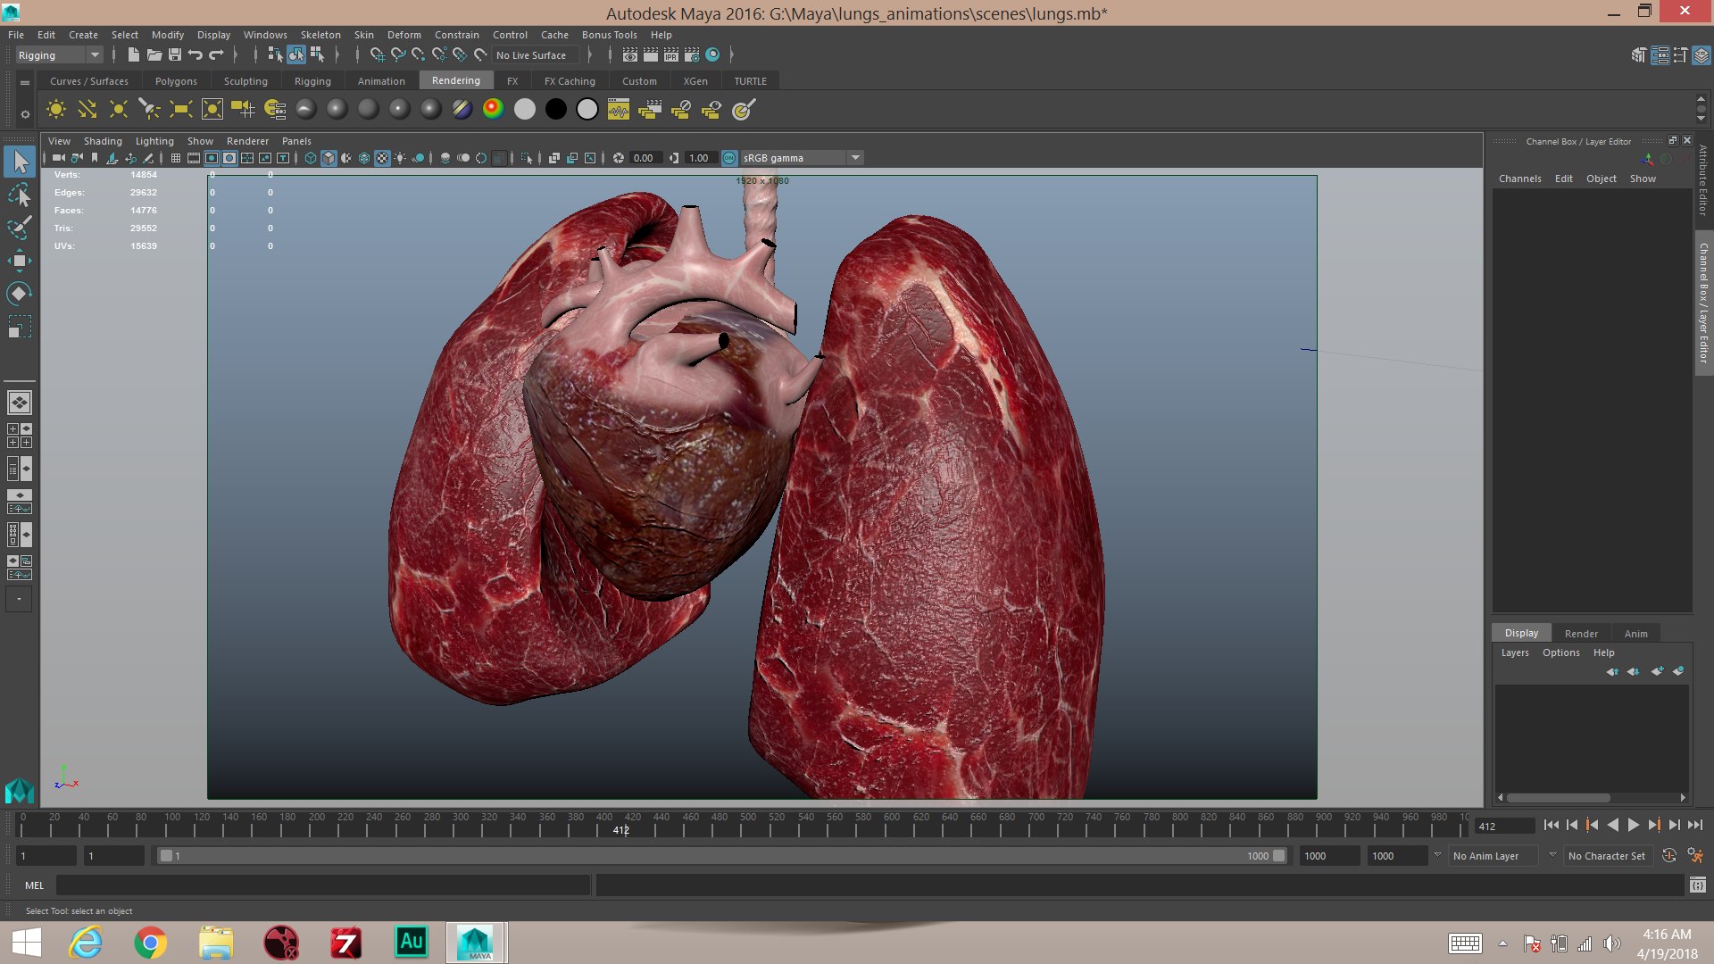1714x964 pixels.
Task: Select the Paint Selection tool
Action: 19,228
